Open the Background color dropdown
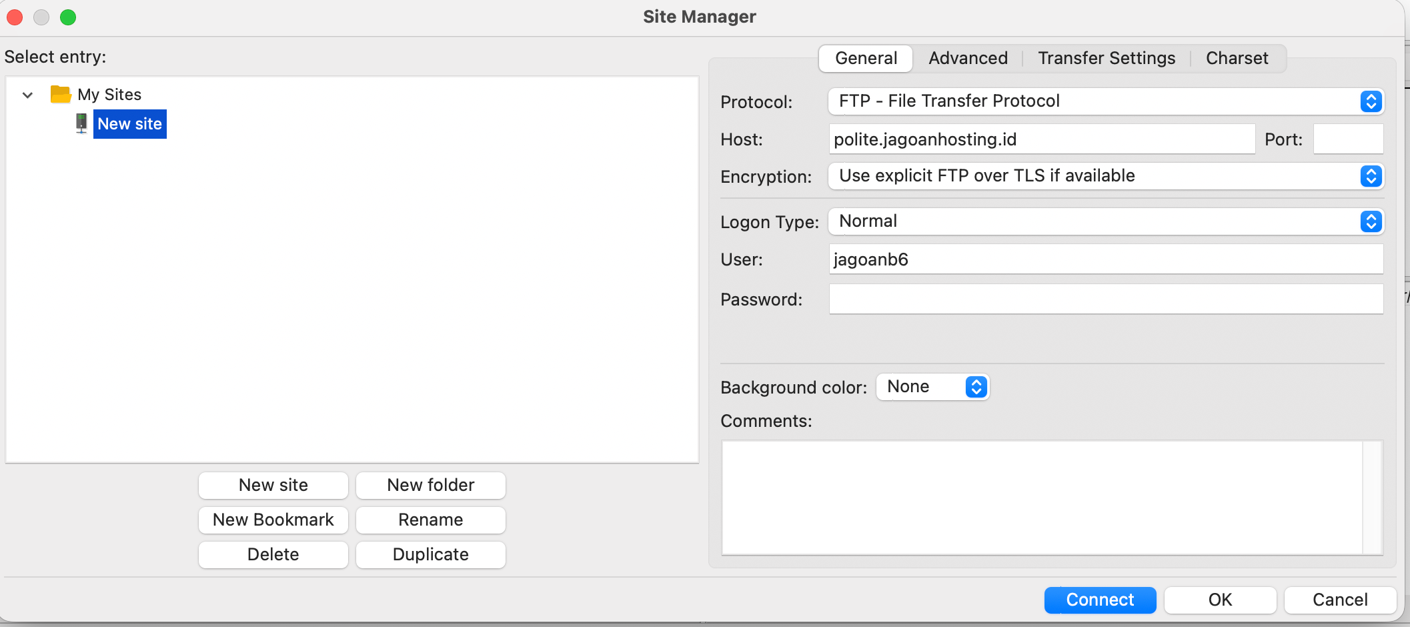This screenshot has height=627, width=1410. (932, 387)
